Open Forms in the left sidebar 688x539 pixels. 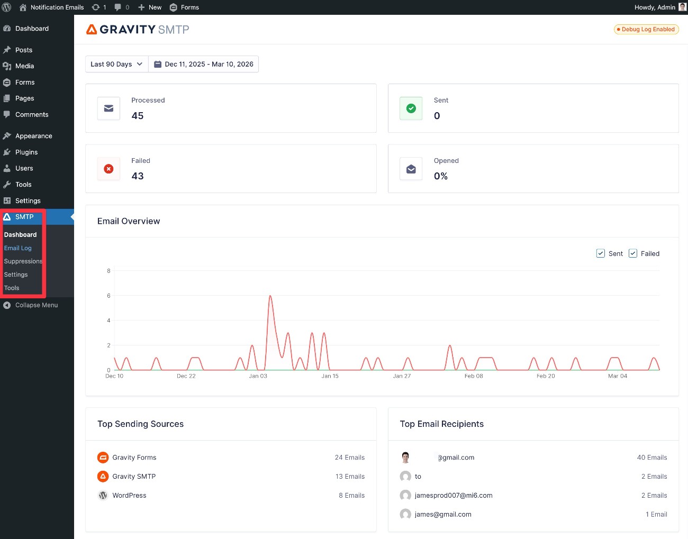[x=25, y=83]
